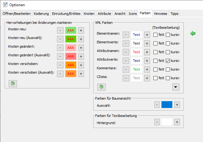
Task: Click plus button next to Elementnamen
Action: pos(147,35)
